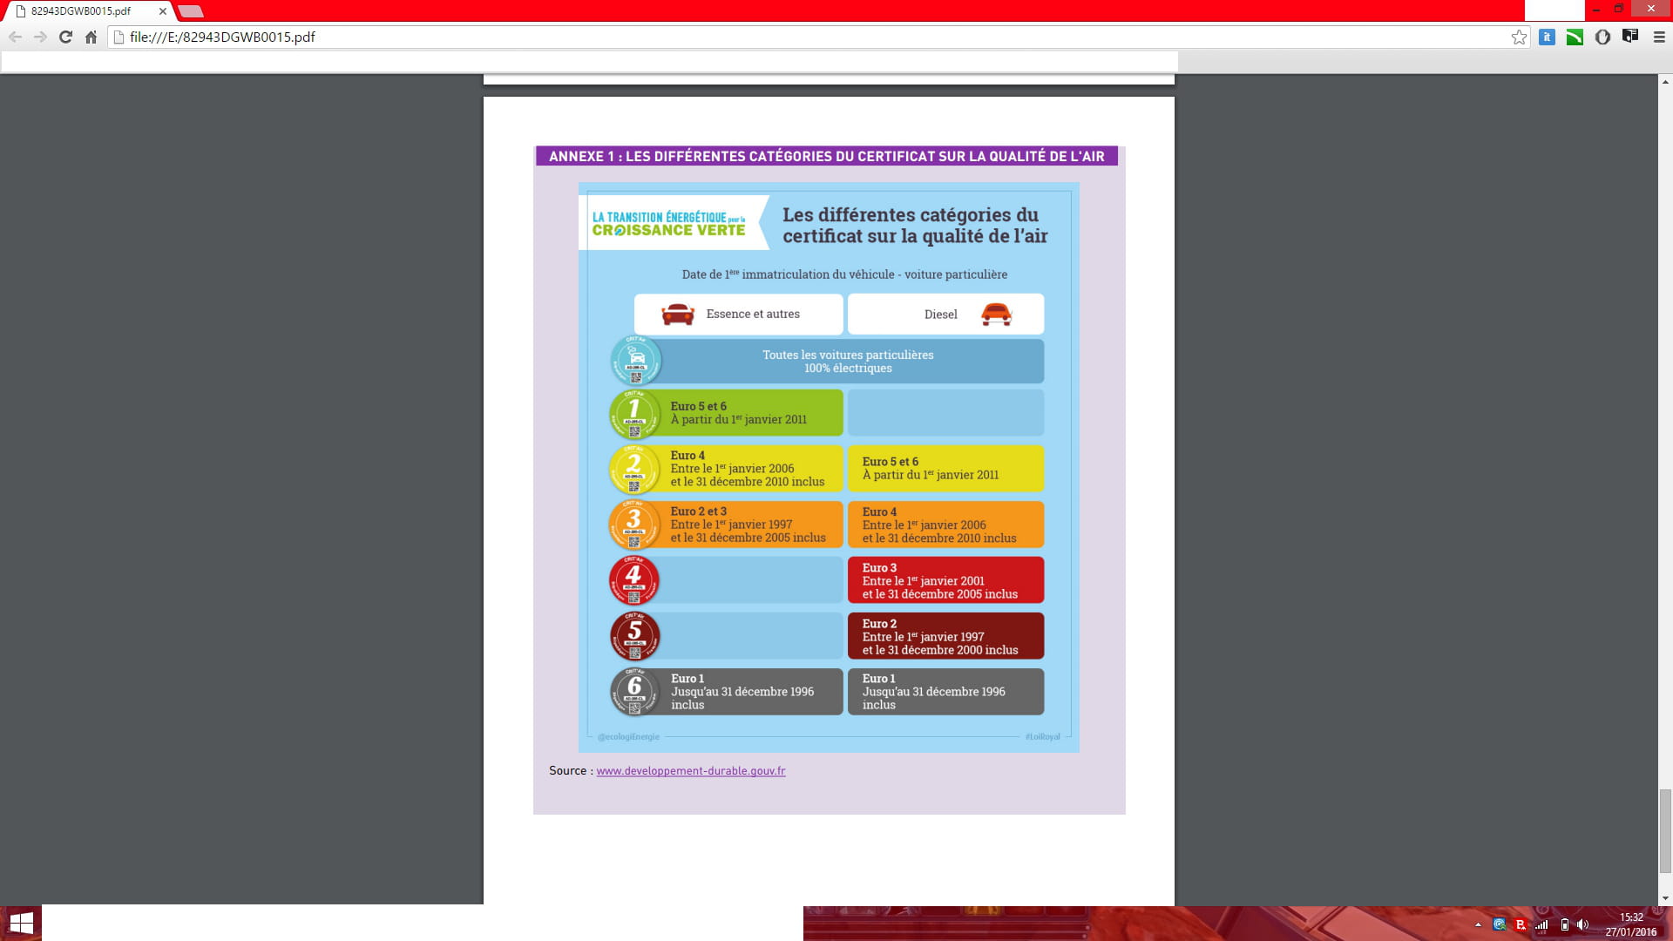Go back with the browser back arrow
Viewport: 1673px width, 941px height.
15,37
